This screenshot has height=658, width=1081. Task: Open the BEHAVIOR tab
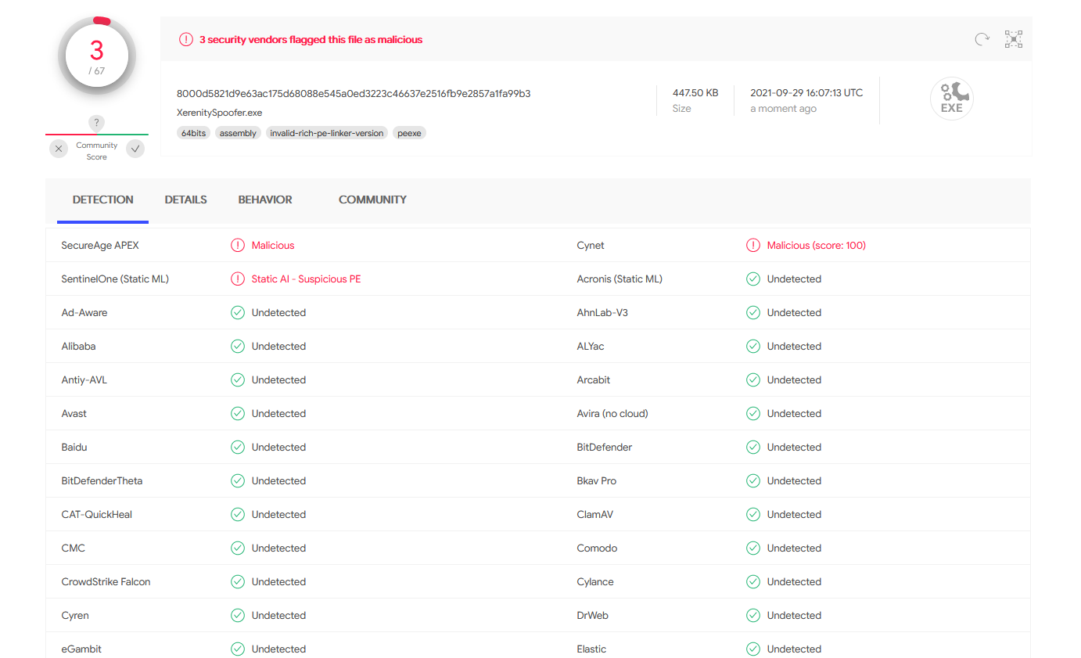(264, 200)
